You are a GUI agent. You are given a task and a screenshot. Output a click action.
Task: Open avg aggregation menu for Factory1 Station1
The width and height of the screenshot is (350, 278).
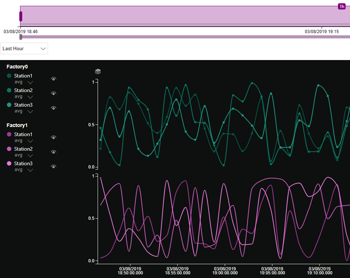[30, 141]
